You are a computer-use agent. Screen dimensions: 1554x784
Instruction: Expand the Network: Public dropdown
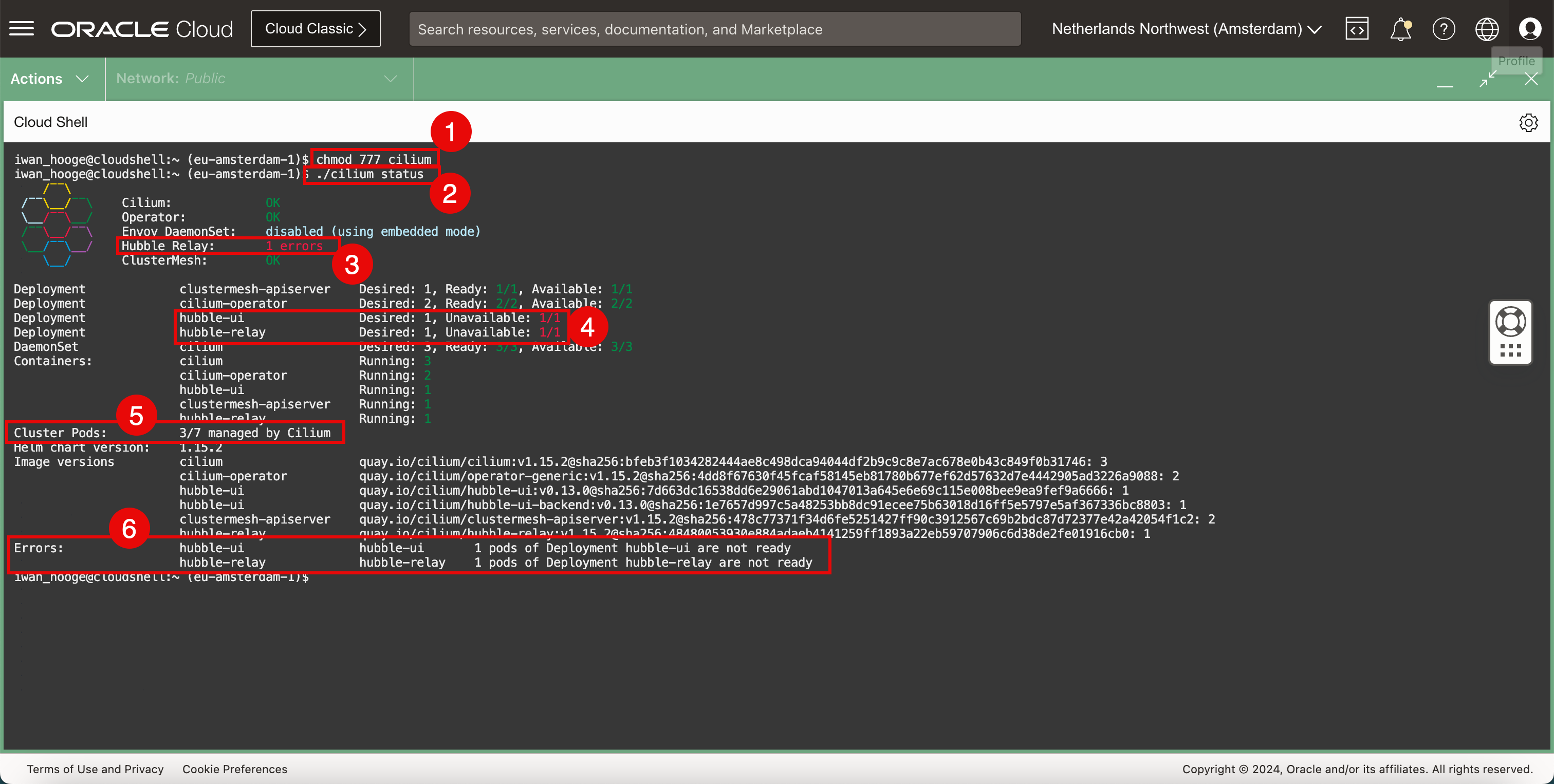pos(256,79)
